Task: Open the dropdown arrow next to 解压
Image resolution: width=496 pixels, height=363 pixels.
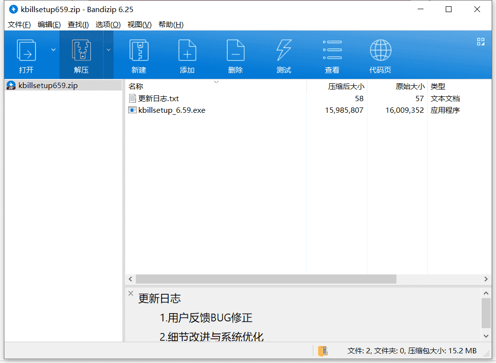Action: pos(108,50)
